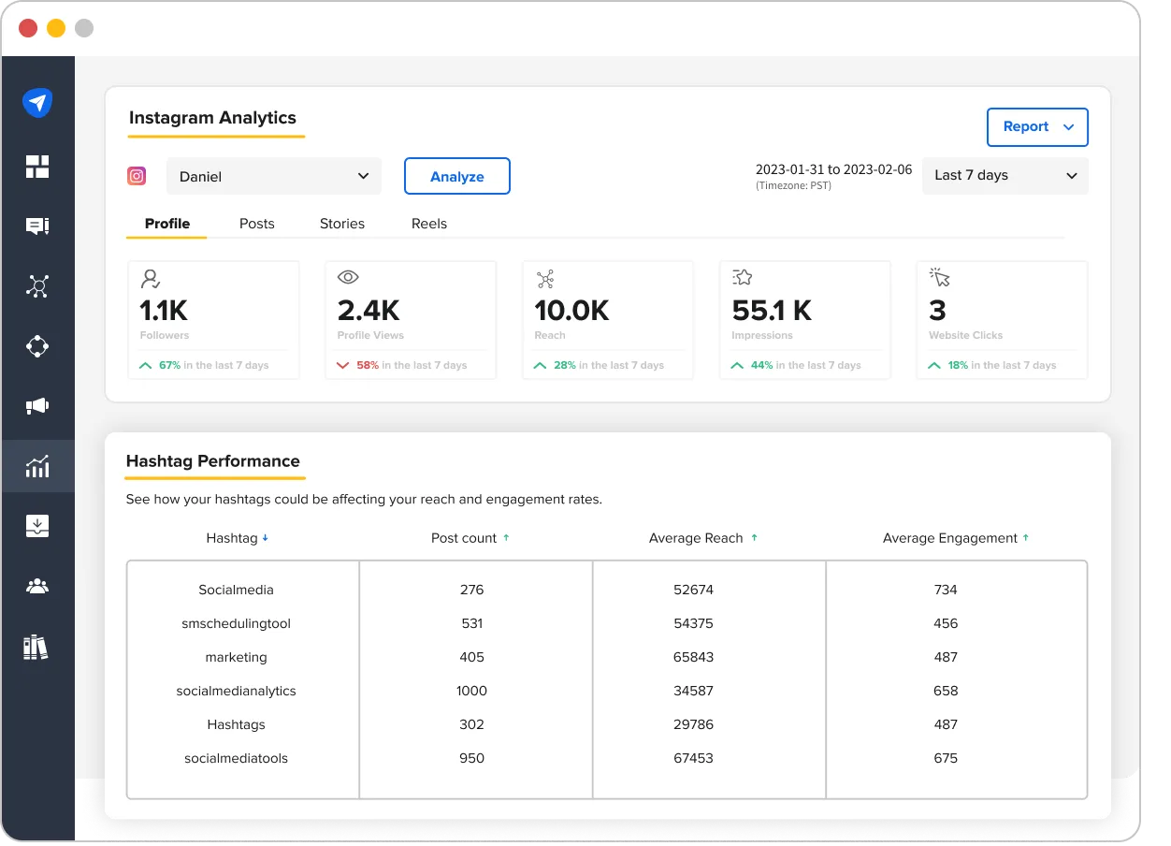Screen dimensions: 1171x846
Task: Toggle sorting on the Hashtag column
Action: pos(239,538)
